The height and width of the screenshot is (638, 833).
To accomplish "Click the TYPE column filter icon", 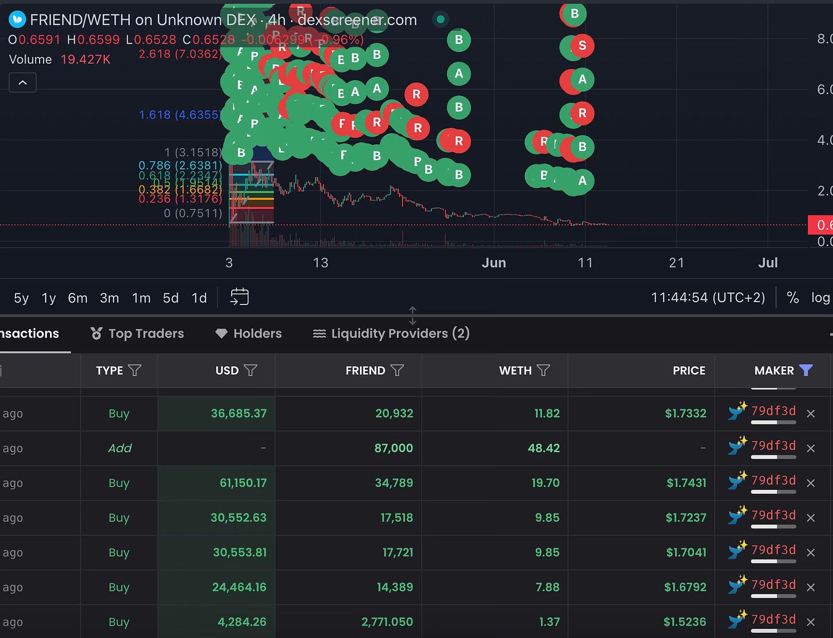I will point(134,371).
